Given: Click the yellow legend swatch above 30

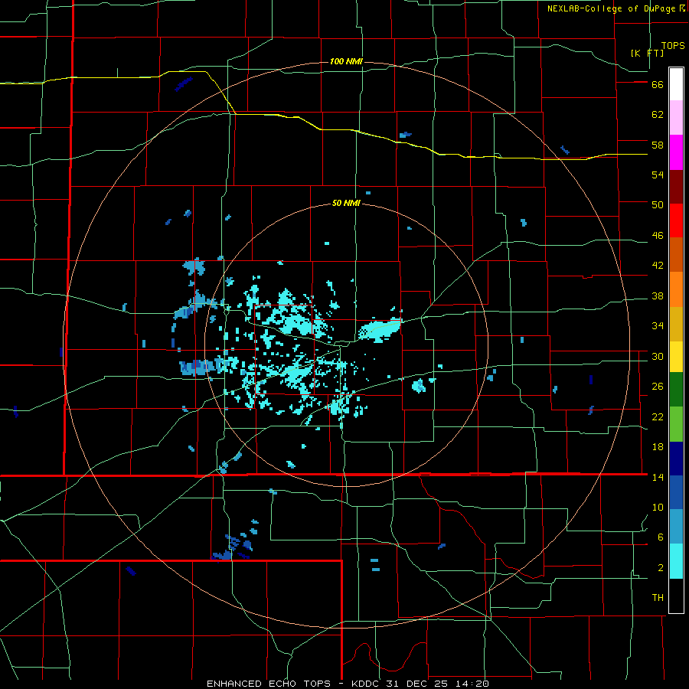Looking at the screenshot, I should (676, 357).
